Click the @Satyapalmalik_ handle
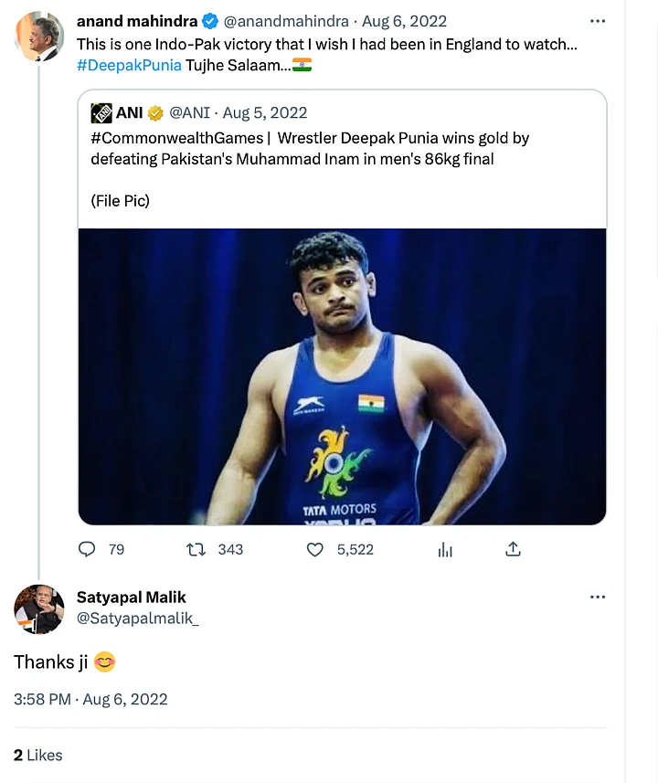 tap(138, 619)
